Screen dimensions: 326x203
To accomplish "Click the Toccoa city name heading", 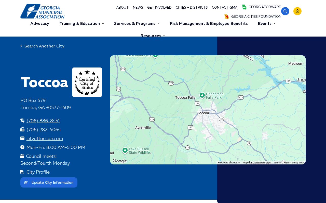I will click(x=45, y=82).
